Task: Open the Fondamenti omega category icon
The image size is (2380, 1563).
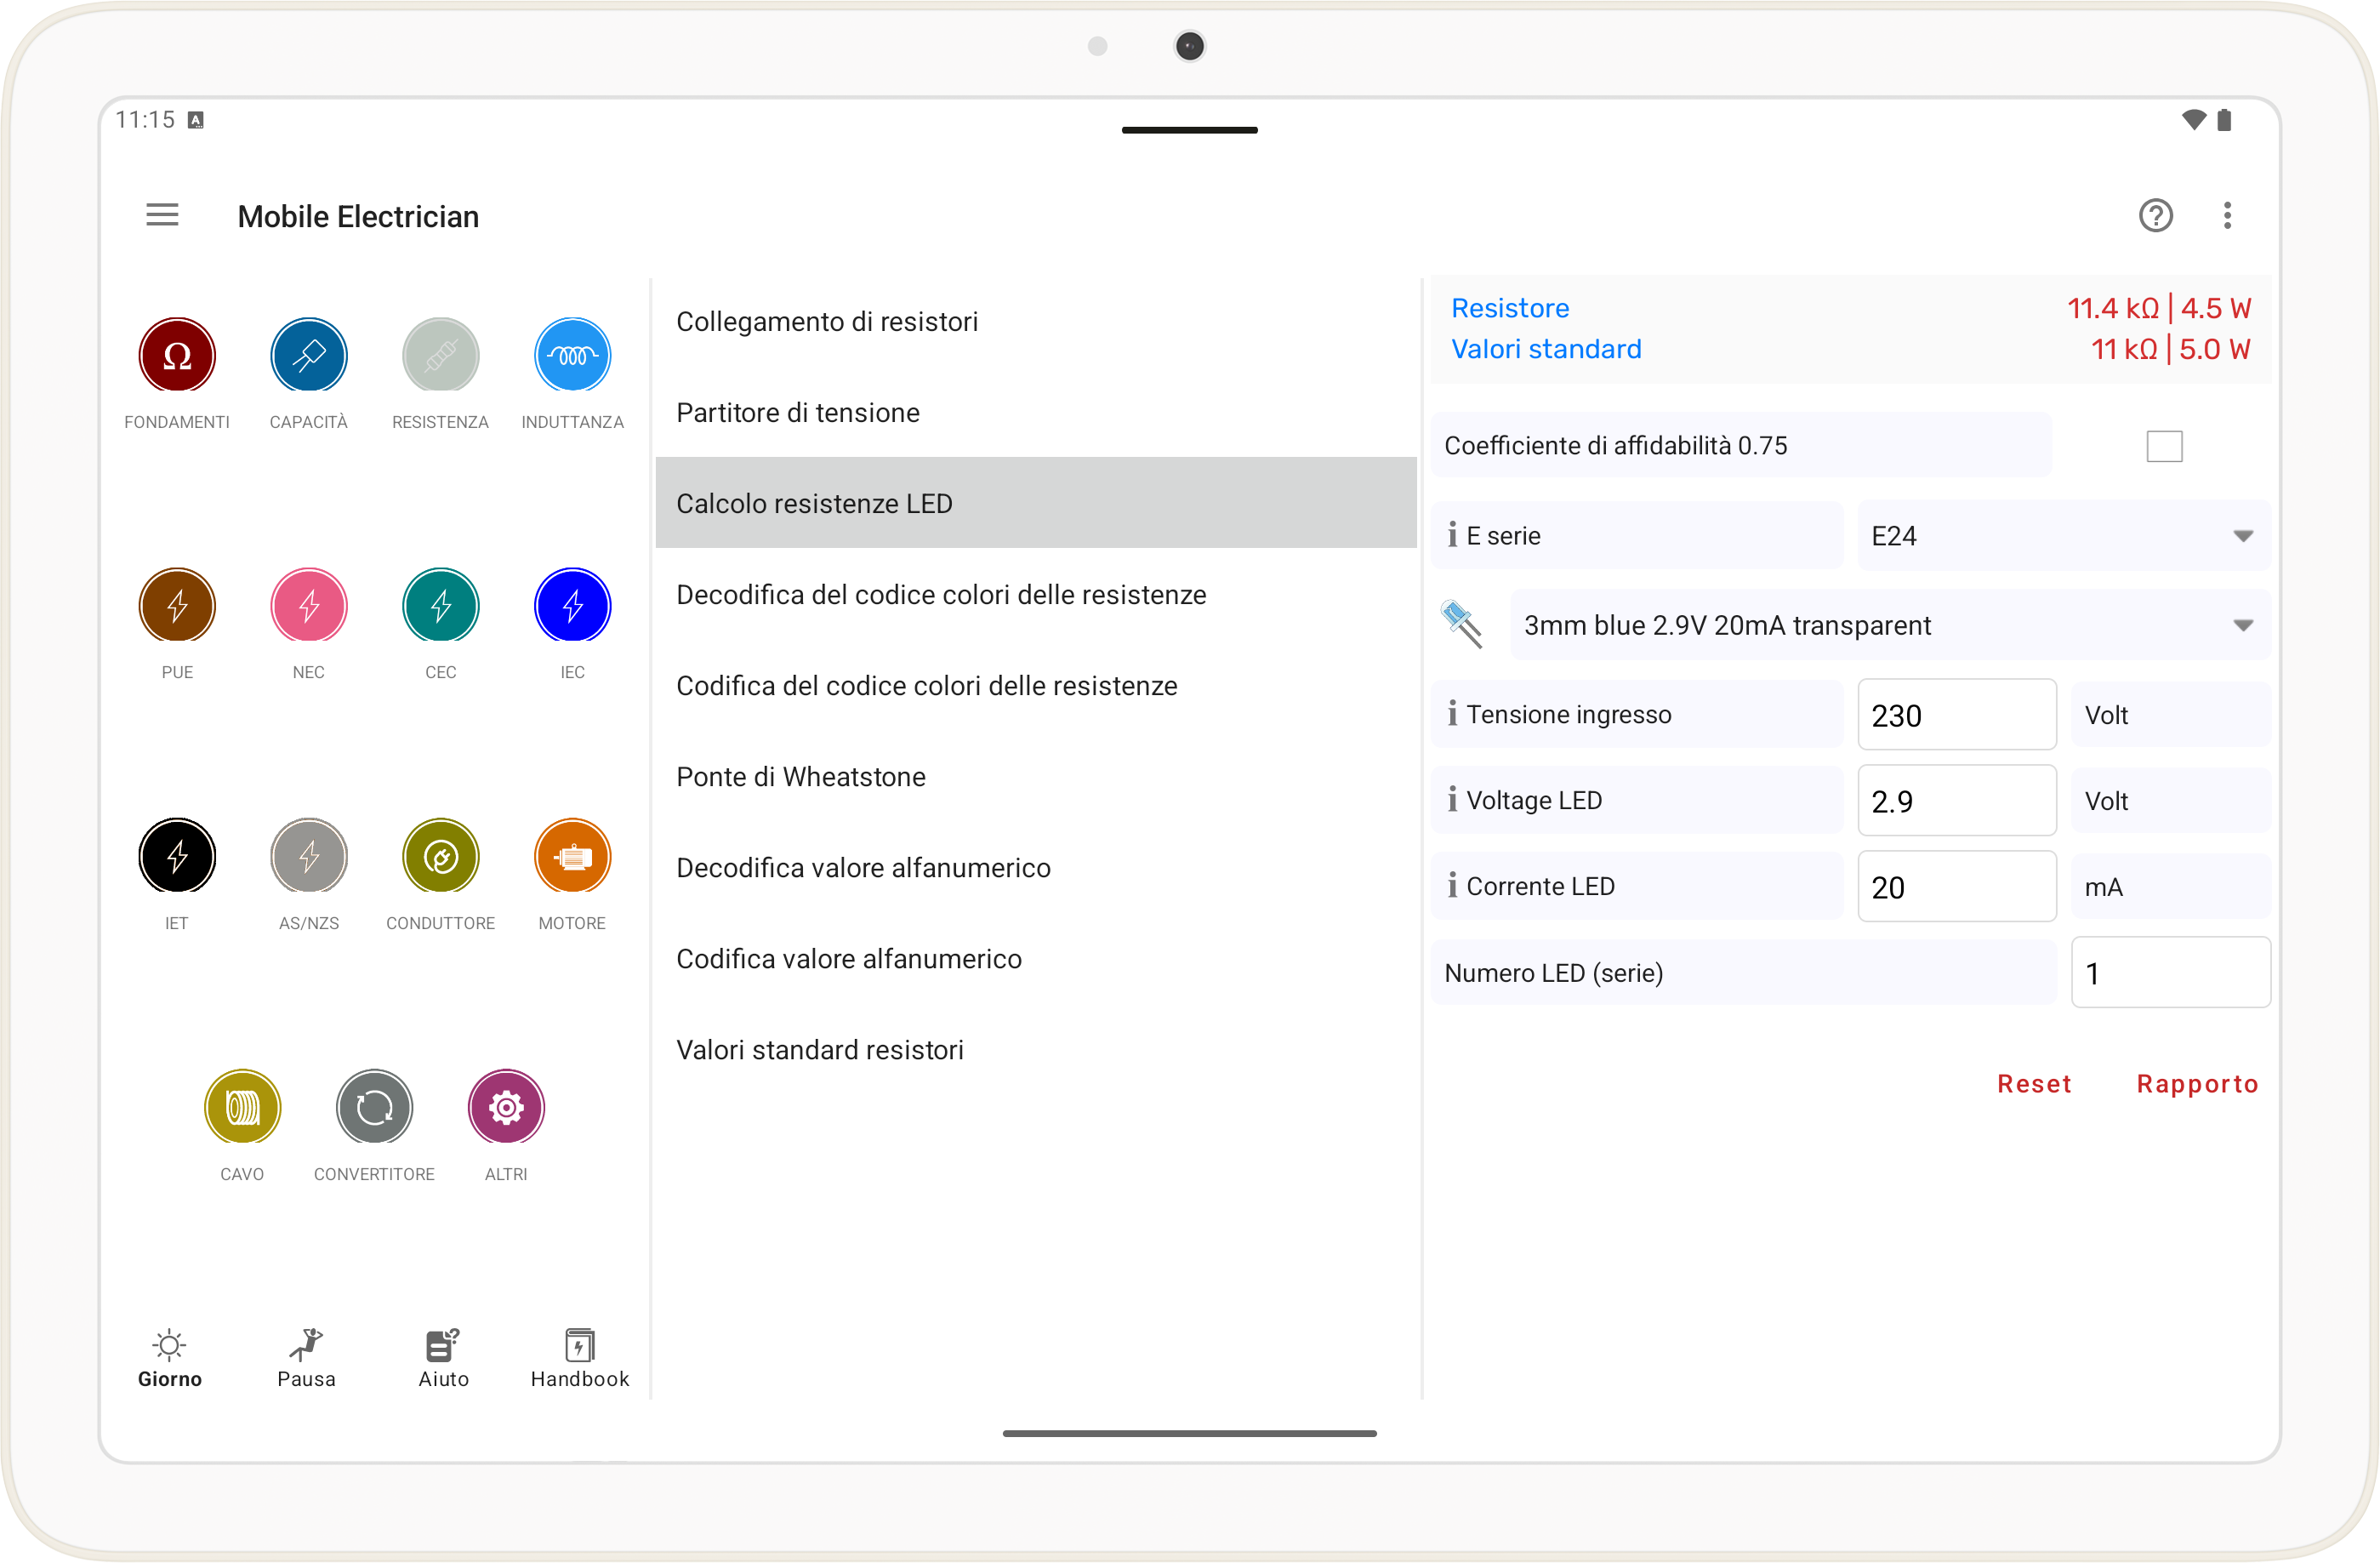Action: (177, 356)
